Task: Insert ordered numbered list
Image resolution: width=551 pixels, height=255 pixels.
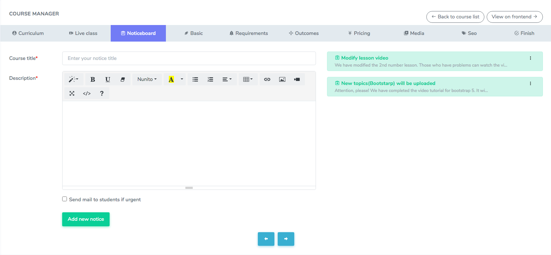Action: [x=210, y=79]
